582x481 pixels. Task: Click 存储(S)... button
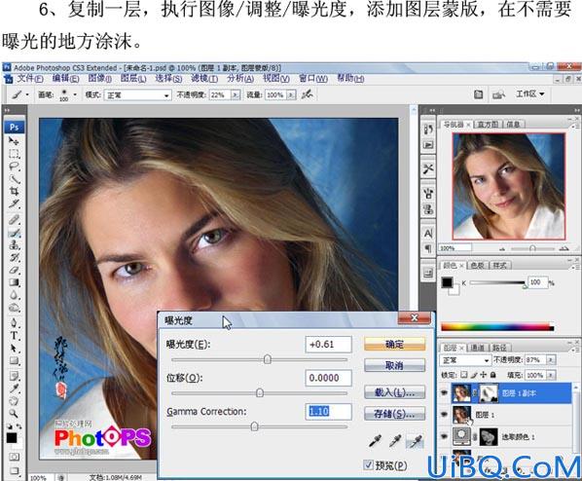(394, 413)
